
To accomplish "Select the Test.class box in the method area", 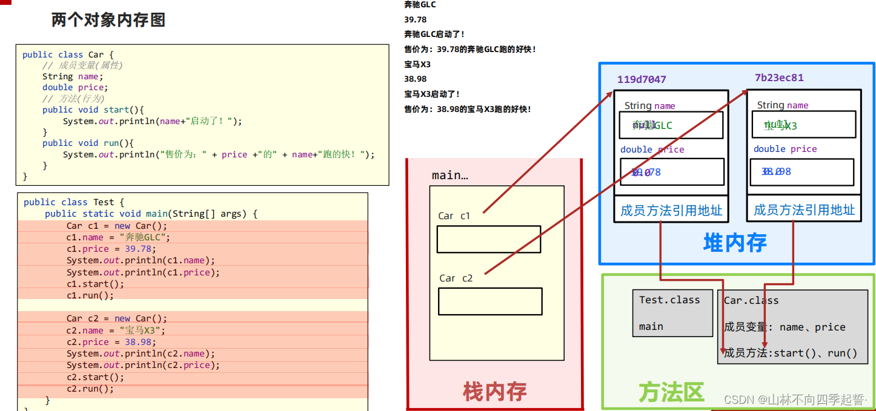I will coord(672,313).
